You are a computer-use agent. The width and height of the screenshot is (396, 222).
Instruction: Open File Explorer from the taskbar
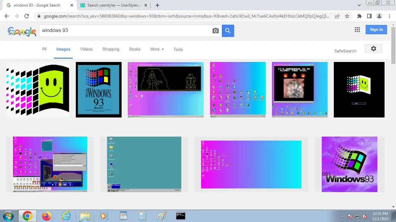click(x=85, y=216)
